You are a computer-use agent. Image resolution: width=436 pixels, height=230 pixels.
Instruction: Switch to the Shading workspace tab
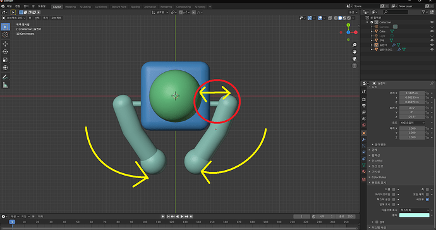coord(135,7)
